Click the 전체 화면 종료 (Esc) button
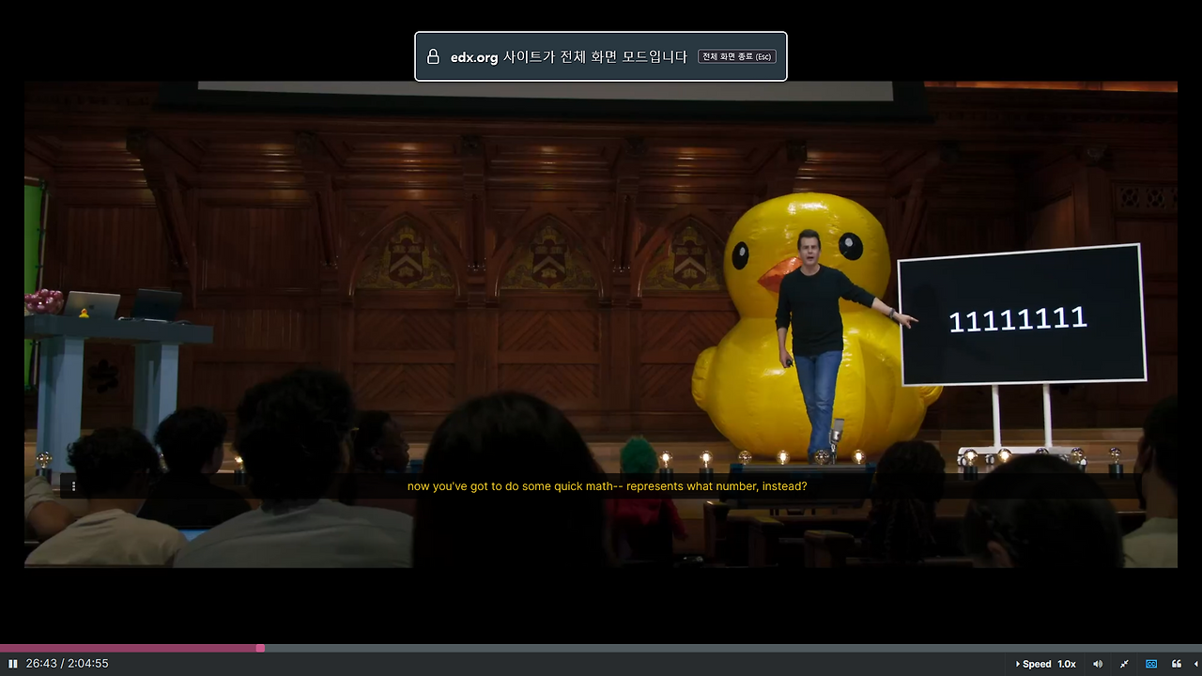1202x676 pixels. pyautogui.click(x=737, y=56)
